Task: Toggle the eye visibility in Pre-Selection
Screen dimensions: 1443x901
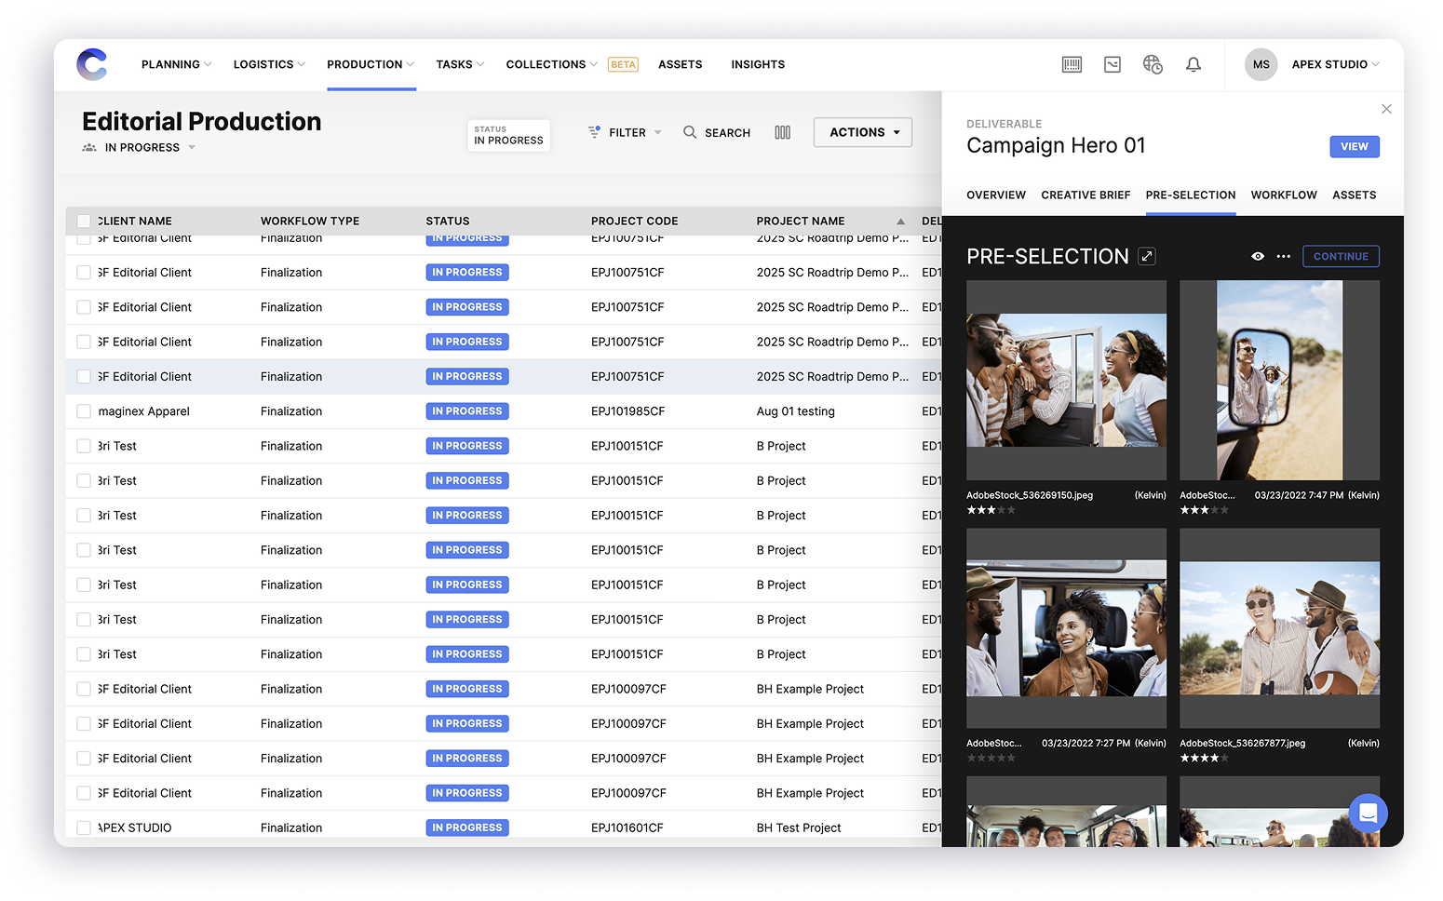Action: click(x=1258, y=256)
